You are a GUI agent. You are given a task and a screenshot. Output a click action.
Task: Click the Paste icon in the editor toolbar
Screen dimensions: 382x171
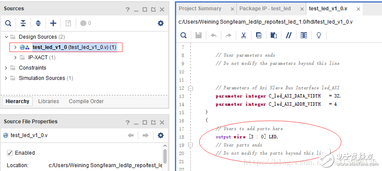(274, 35)
